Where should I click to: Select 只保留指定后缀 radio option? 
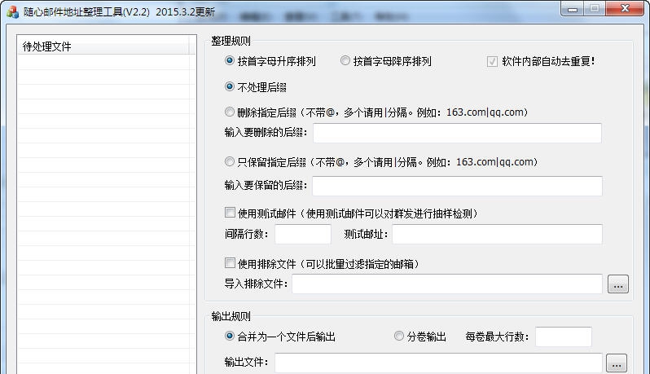229,161
